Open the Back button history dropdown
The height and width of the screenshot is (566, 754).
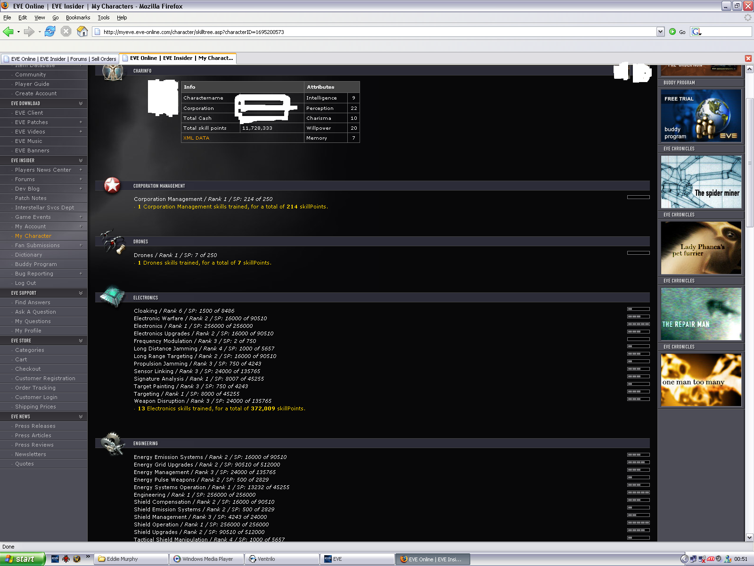18,32
